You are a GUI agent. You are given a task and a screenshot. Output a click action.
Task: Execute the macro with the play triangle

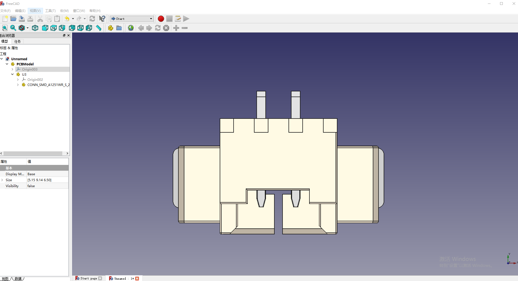[x=186, y=19]
